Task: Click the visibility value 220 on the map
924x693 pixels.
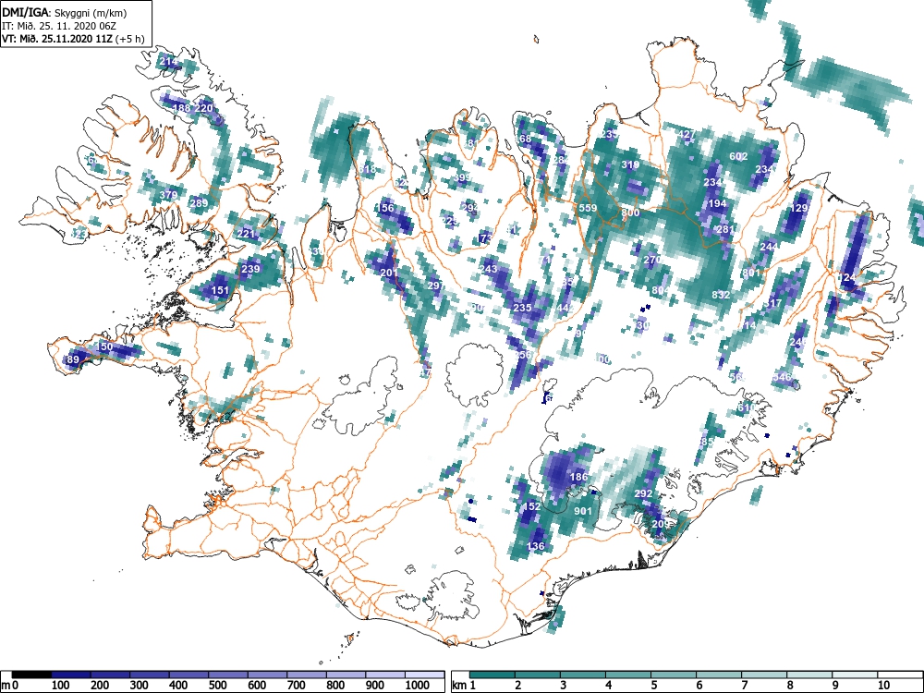Action: click(203, 108)
